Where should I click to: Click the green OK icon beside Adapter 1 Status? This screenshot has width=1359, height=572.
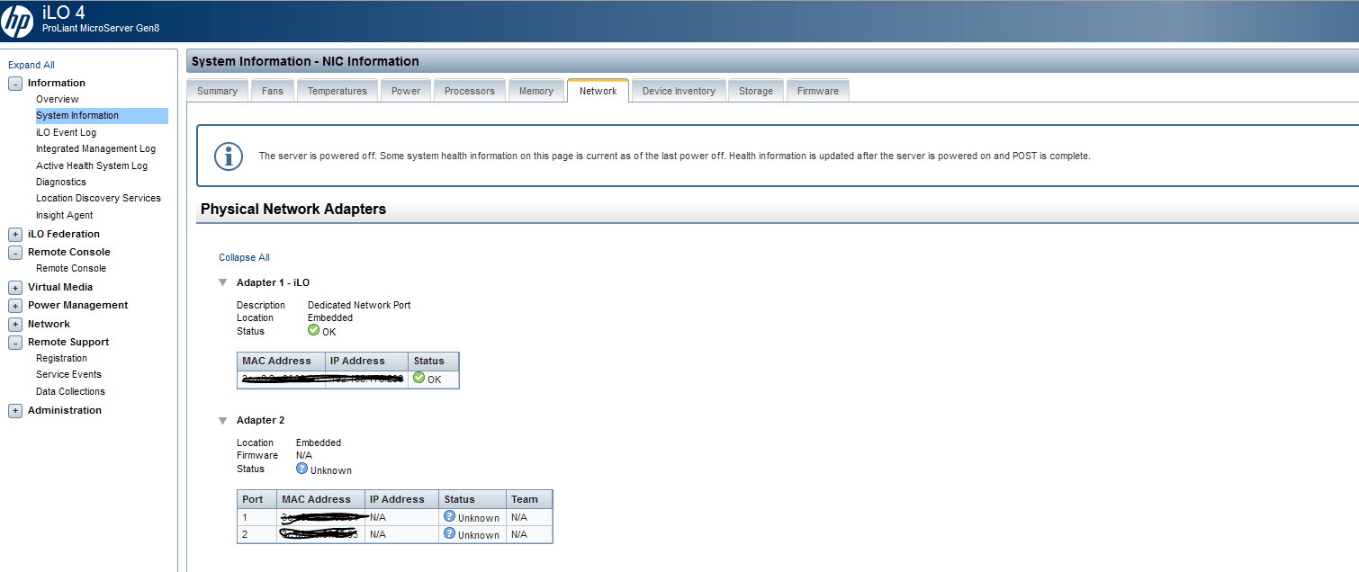pyautogui.click(x=313, y=330)
